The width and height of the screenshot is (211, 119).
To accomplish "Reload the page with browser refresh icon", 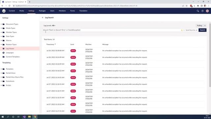I will (x=10, y=6).
